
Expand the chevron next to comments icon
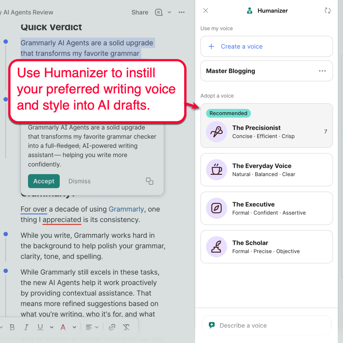[169, 12]
